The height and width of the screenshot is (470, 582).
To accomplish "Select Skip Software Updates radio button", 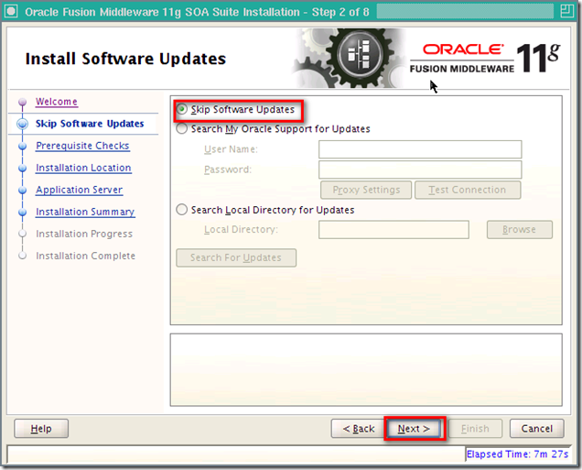I will coord(182,109).
